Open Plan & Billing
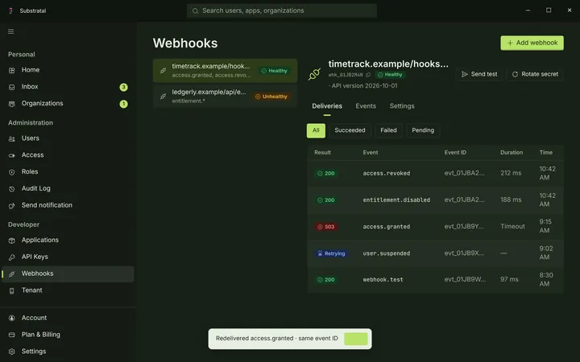This screenshot has height=362, width=580. [x=68, y=335]
